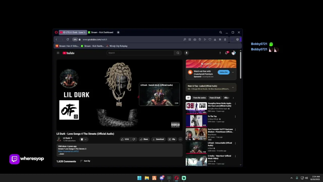
Task: Open a new browser tab
Action: point(118,32)
